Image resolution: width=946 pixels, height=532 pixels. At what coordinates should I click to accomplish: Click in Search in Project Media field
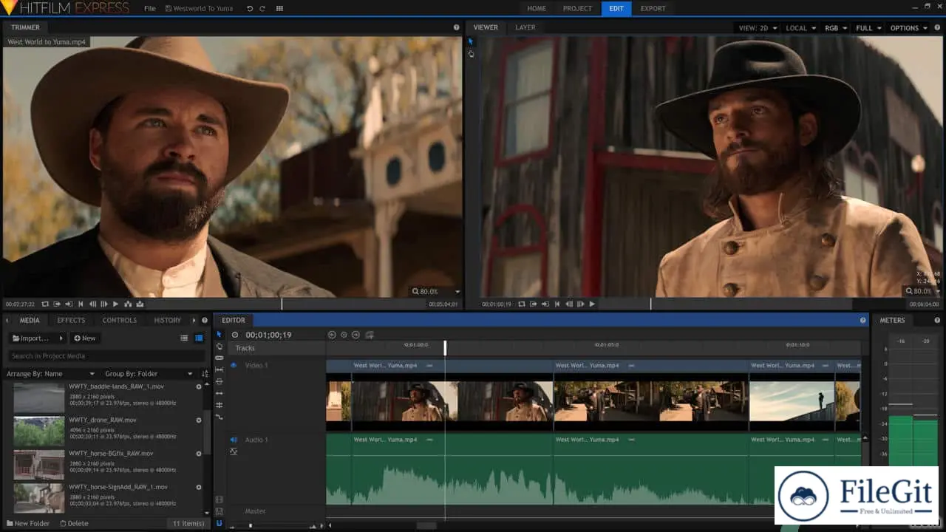click(107, 356)
